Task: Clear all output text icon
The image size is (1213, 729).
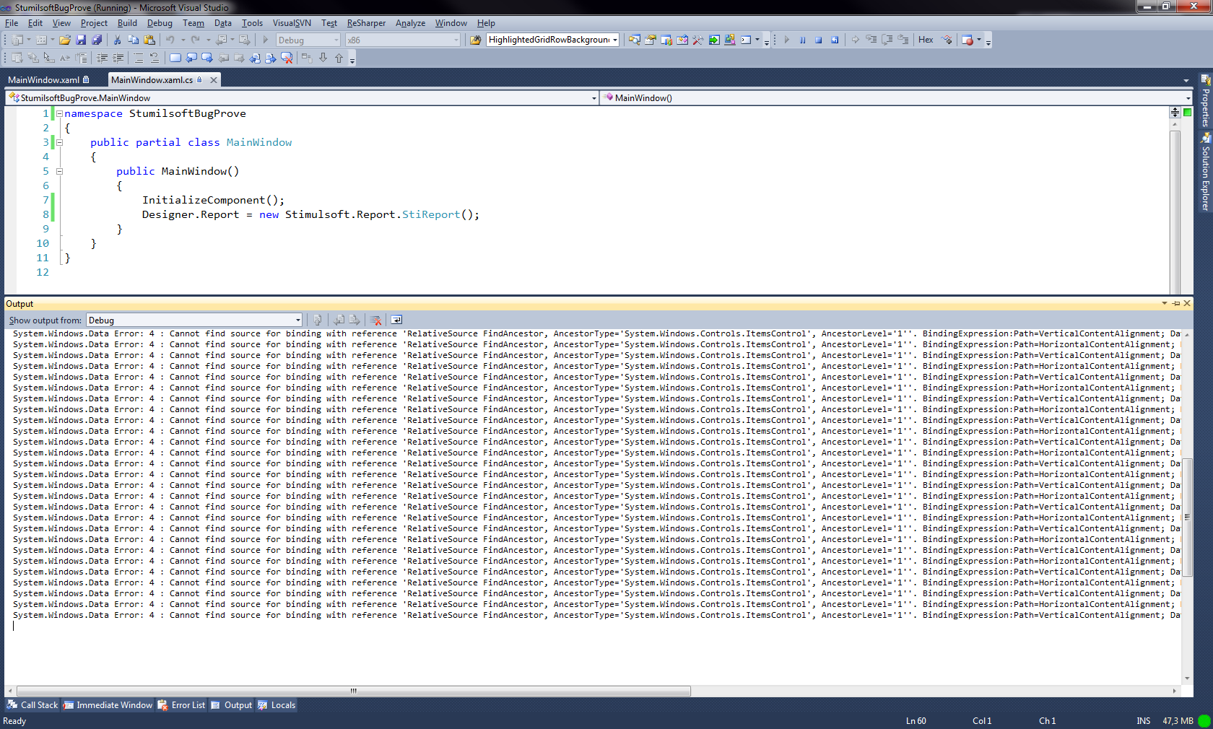Action: (x=375, y=320)
